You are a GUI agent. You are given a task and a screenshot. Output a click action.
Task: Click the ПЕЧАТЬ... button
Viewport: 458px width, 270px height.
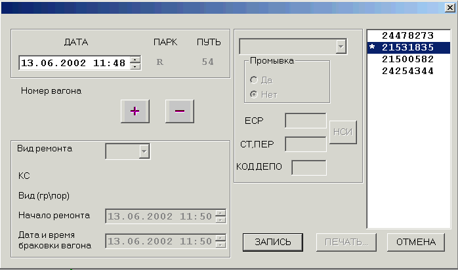tap(346, 242)
